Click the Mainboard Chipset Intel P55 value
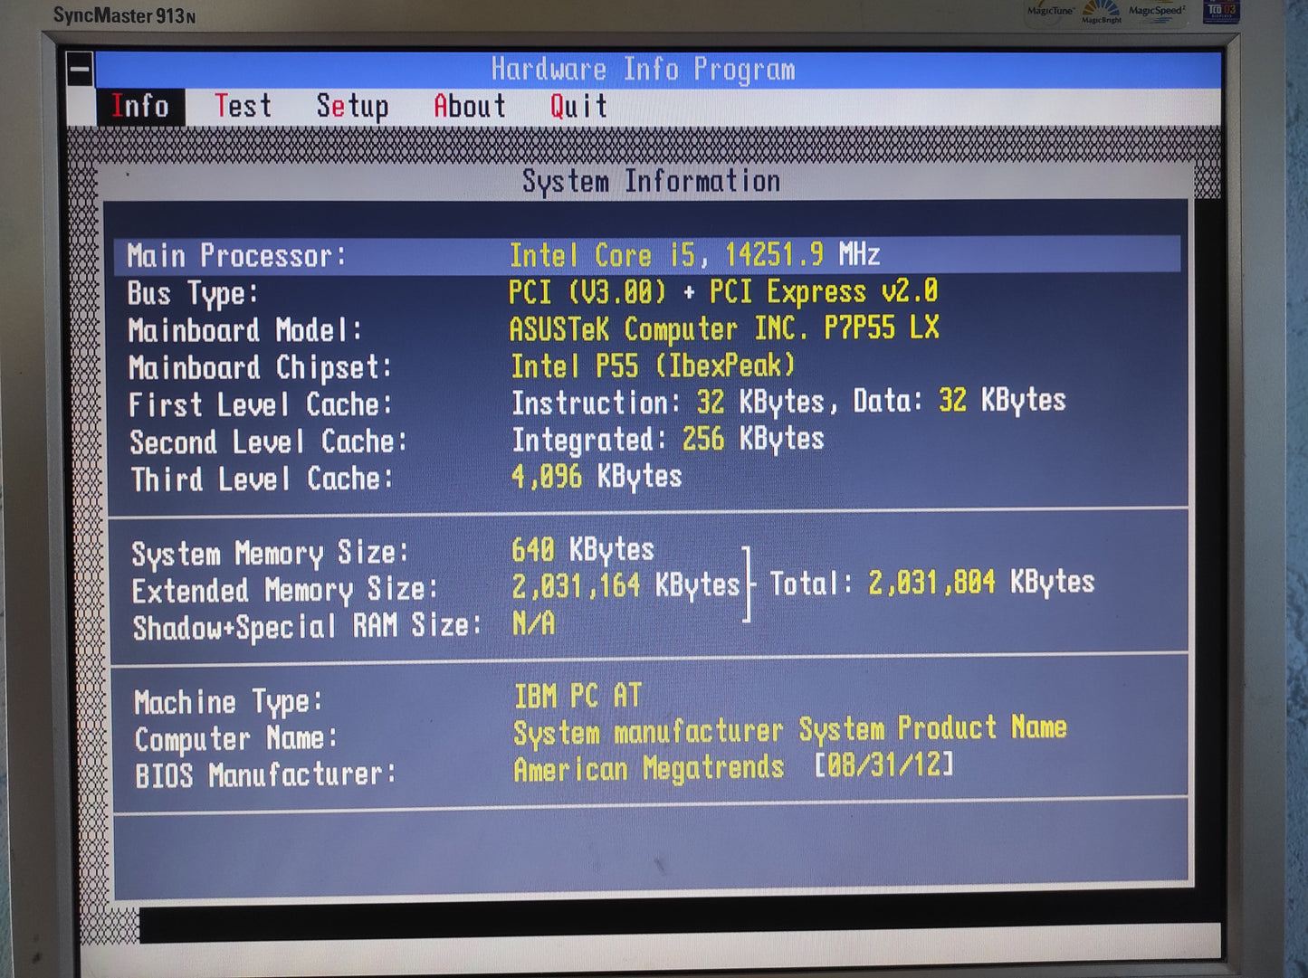 click(x=653, y=366)
